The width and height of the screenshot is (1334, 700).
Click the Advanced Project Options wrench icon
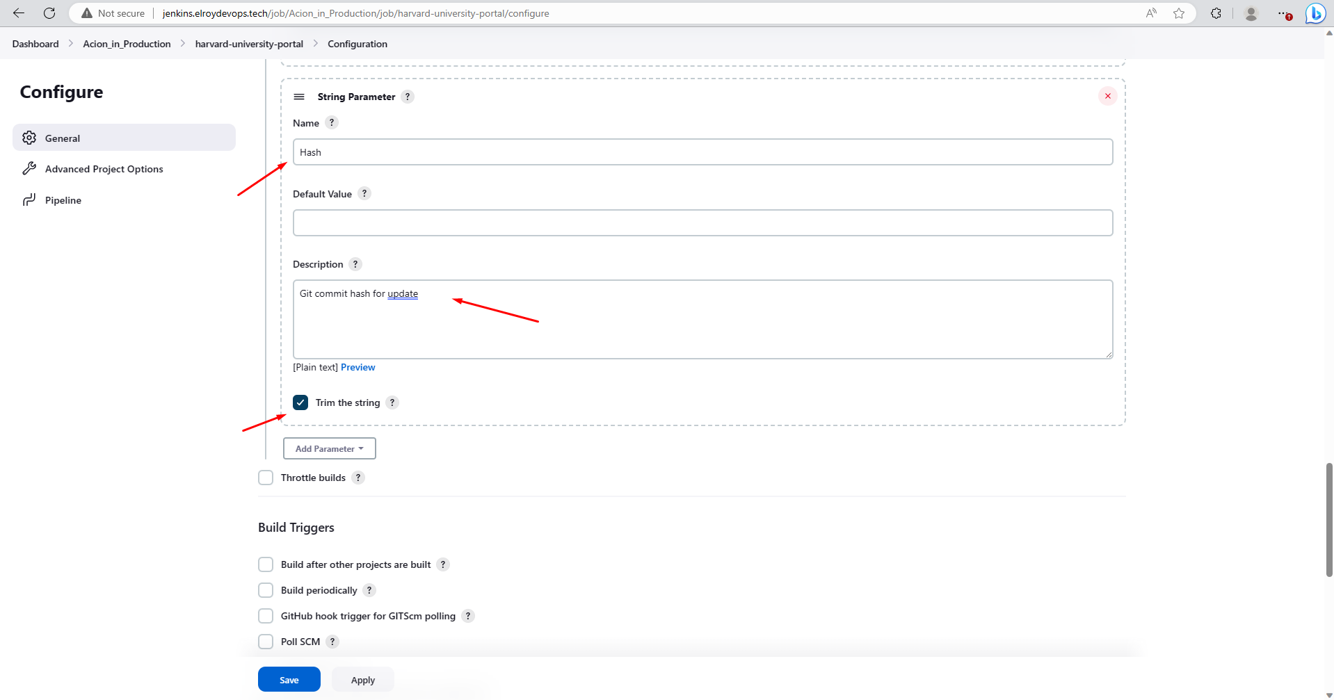[29, 169]
